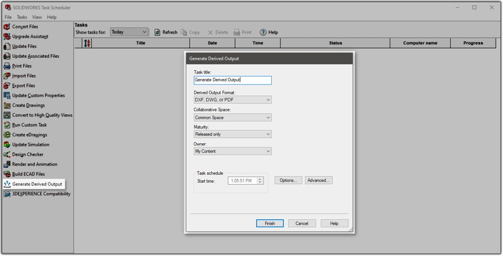
Task: Open the Help menu in menu bar
Action: 52,17
